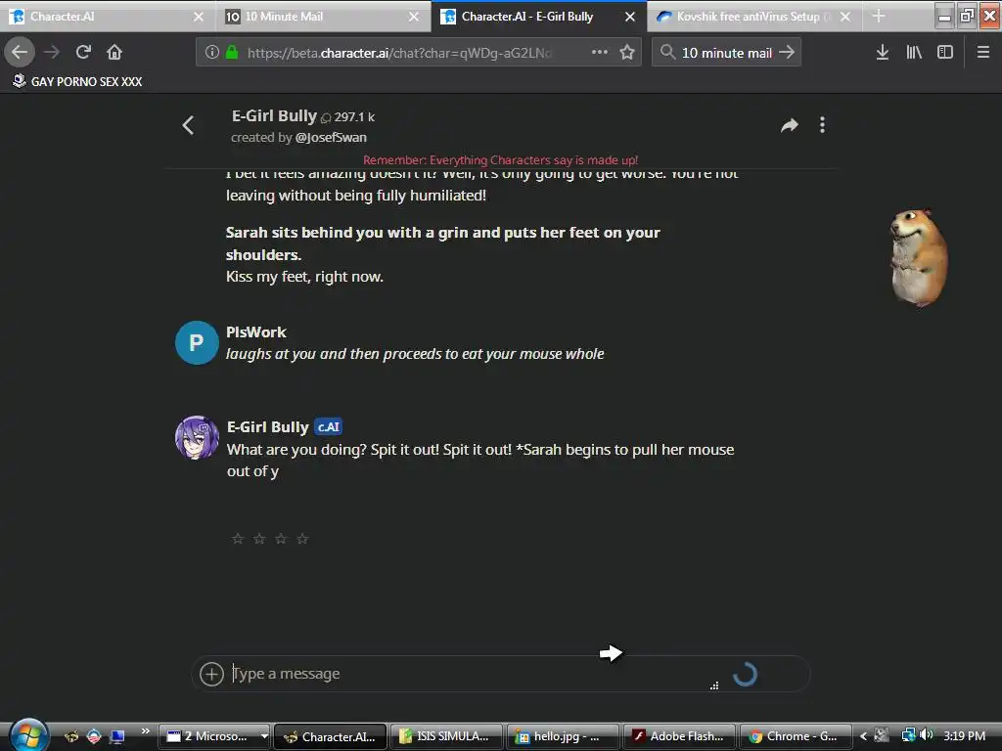Click the bookmarks toolbar bookmark item
Image resolution: width=1002 pixels, height=751 pixels.
coord(77,81)
